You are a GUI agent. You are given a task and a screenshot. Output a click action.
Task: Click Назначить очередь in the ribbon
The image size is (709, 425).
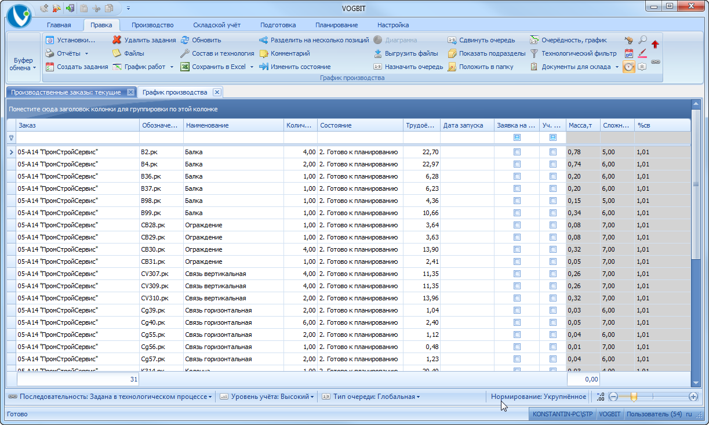(x=408, y=67)
